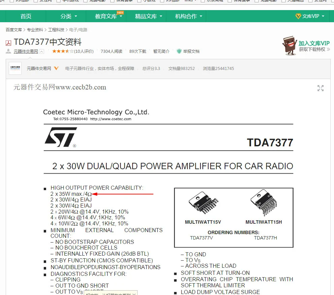Click the NEW badge on 教育文库
The height and width of the screenshot is (295, 334).
[120, 12]
